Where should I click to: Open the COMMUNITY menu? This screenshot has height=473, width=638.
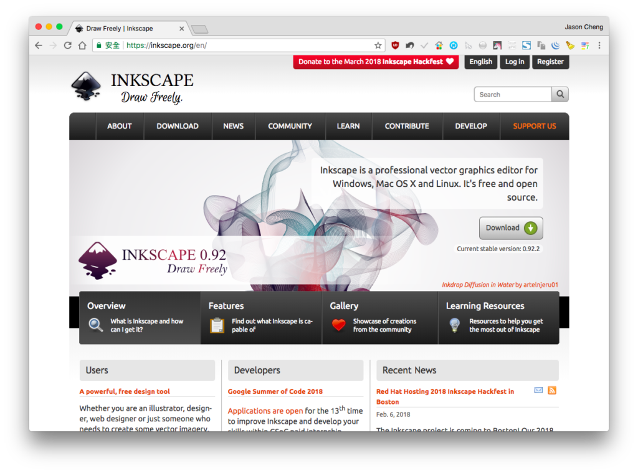click(290, 126)
